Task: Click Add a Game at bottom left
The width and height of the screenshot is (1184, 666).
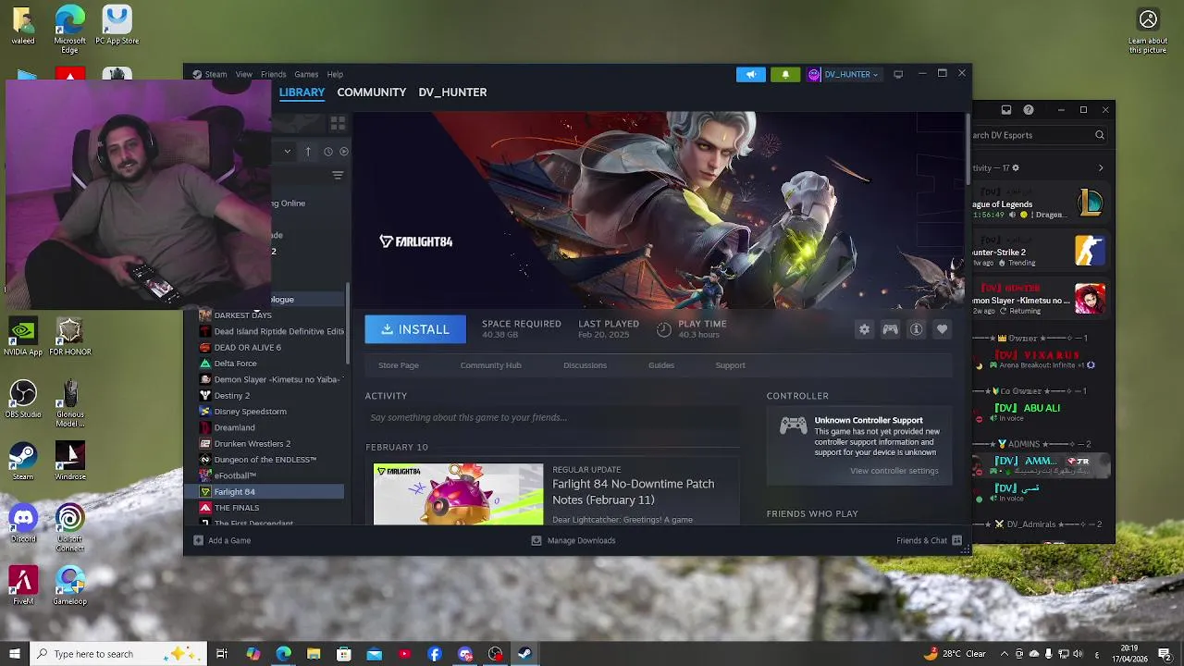Action: click(x=222, y=540)
